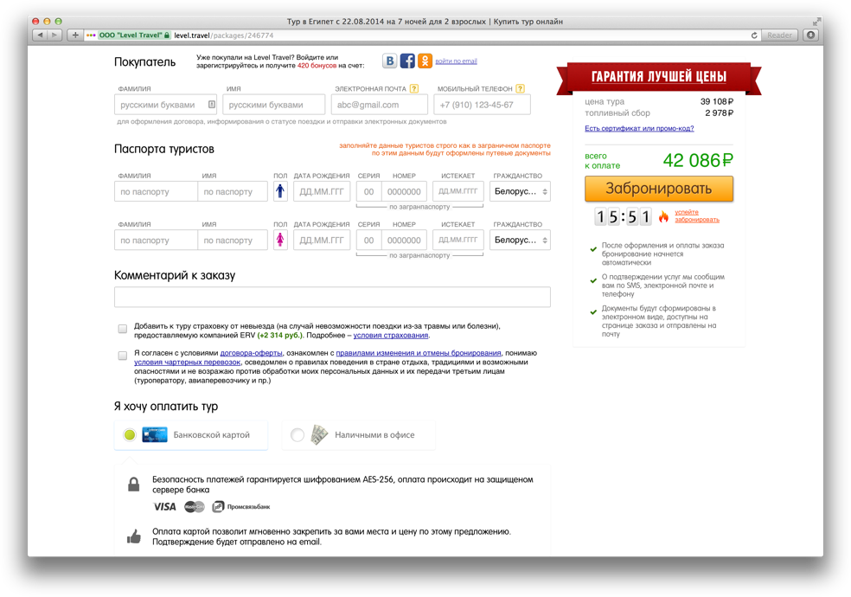Click Safari forward navigation arrow
This screenshot has width=851, height=597.
pyautogui.click(x=54, y=35)
